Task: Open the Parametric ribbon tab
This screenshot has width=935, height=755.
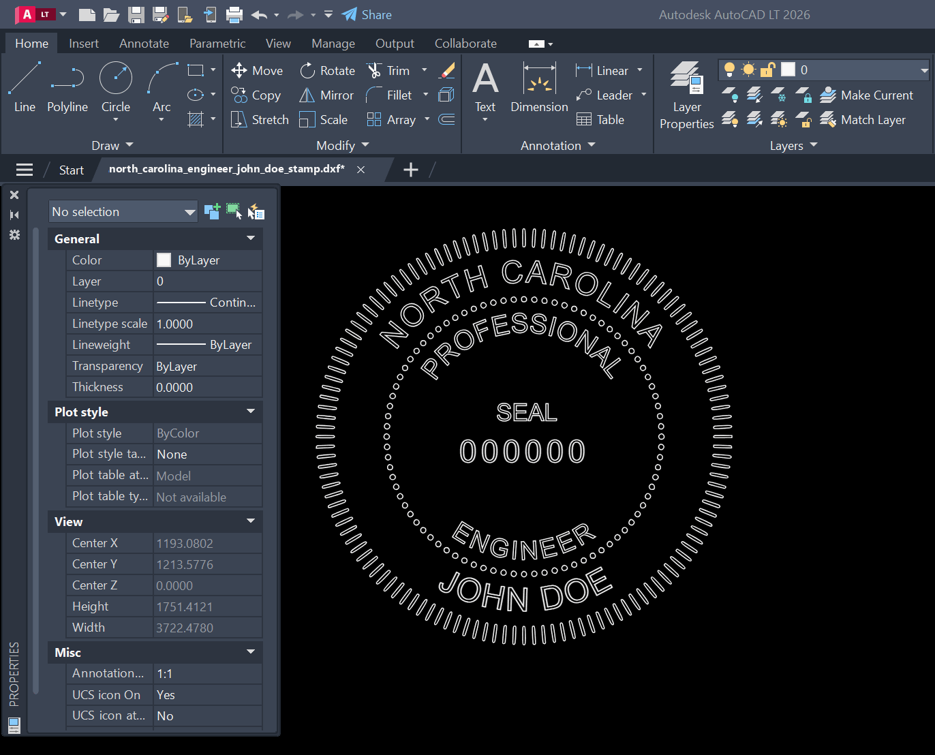Action: click(x=217, y=44)
